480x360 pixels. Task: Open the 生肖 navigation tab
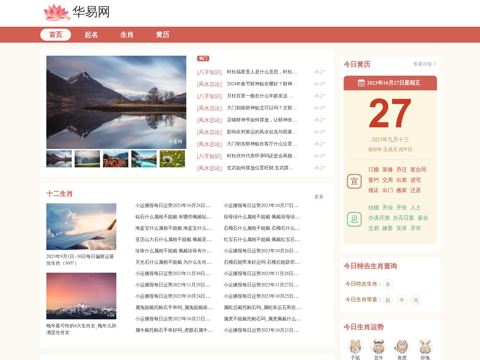pos(127,35)
